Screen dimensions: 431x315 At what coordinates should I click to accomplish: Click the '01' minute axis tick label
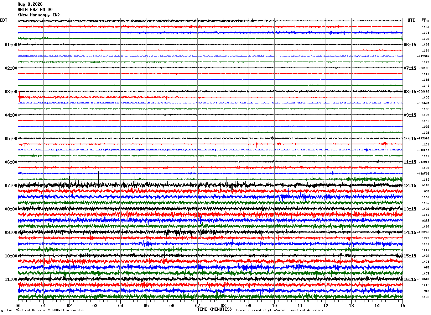[44, 305]
